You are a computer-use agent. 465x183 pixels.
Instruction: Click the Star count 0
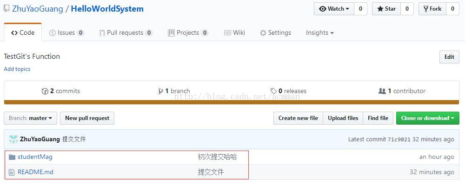[407, 9]
